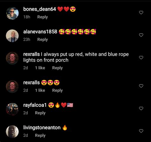Like rayfalcoa1's comment with heart icon
The height and width of the screenshot is (142, 151).
(x=141, y=108)
